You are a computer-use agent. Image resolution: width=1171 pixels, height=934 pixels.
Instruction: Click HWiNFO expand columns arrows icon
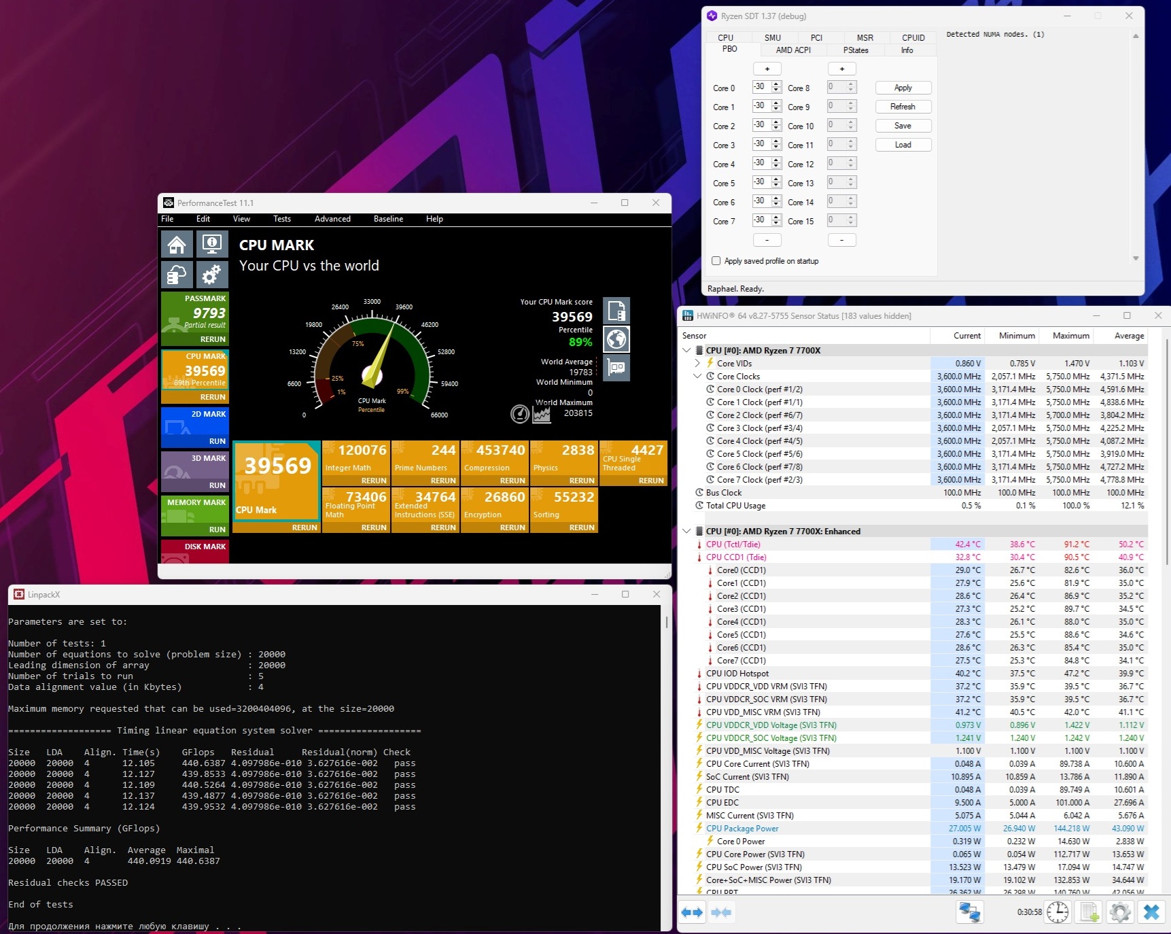tap(692, 912)
